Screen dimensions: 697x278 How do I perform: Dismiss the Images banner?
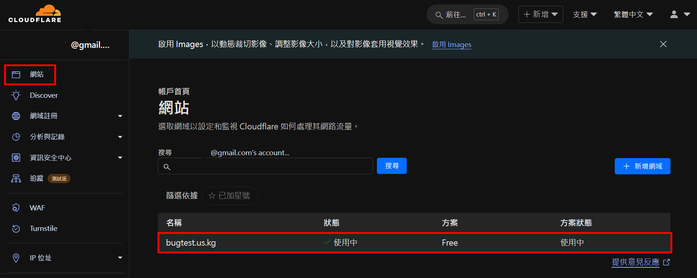[x=663, y=44]
